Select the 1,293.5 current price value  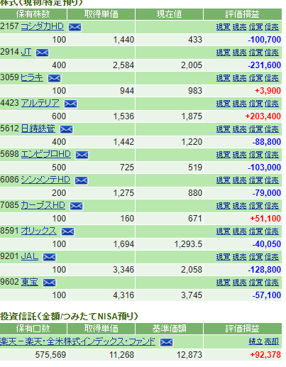pos(188,244)
